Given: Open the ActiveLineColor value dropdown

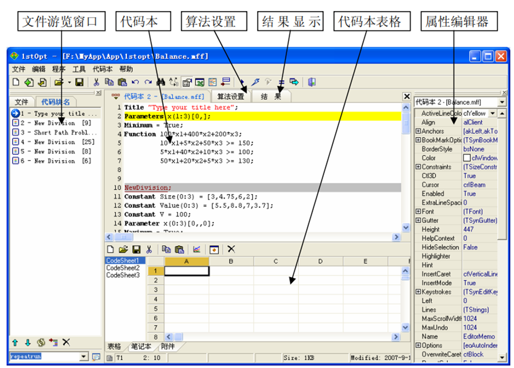Looking at the screenshot, I should [492, 113].
